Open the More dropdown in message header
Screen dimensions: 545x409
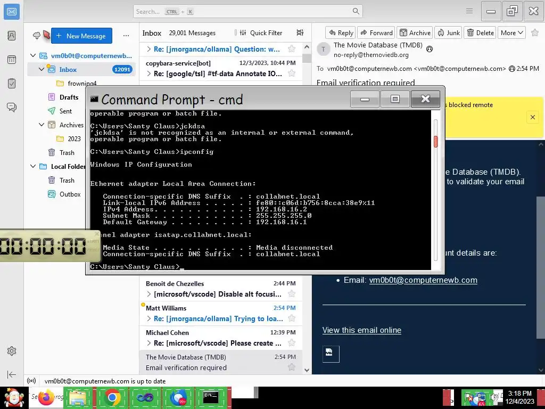coord(511,32)
